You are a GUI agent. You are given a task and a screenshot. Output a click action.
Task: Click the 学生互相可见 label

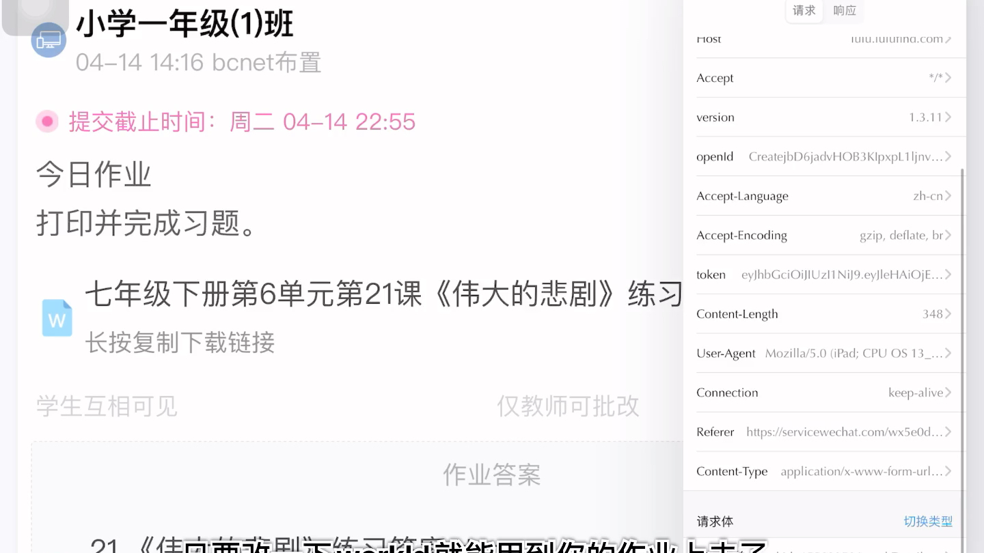[107, 406]
